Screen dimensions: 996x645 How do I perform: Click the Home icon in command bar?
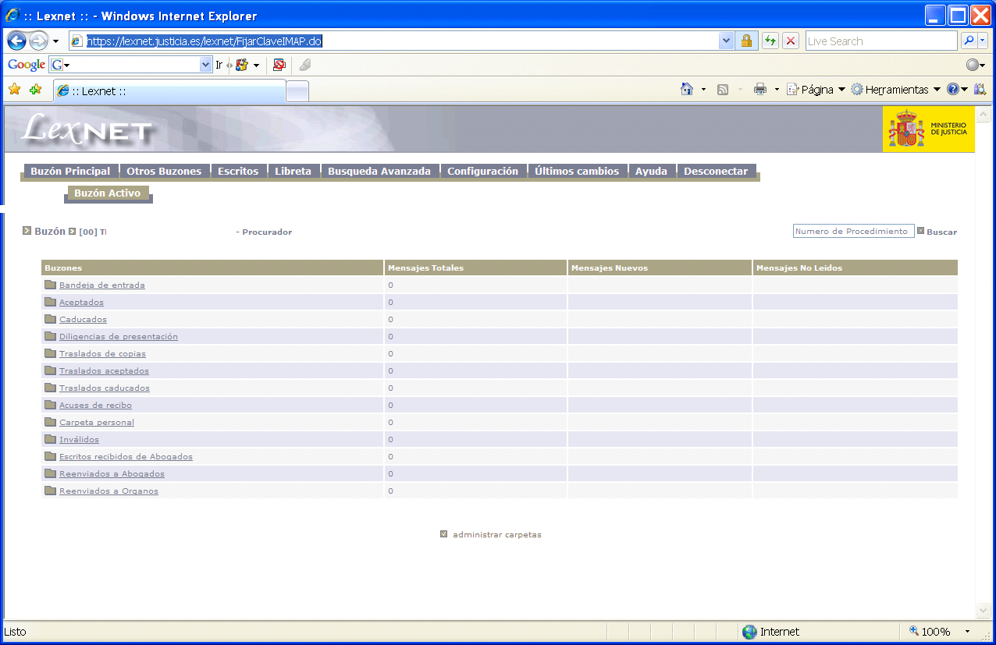pos(687,90)
